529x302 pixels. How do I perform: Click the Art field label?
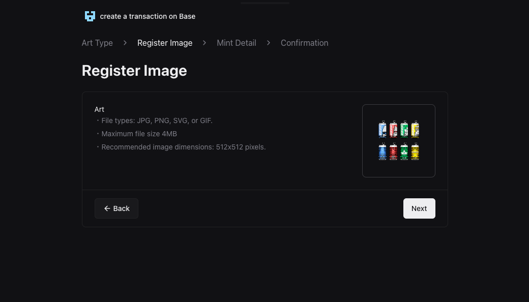pos(99,109)
